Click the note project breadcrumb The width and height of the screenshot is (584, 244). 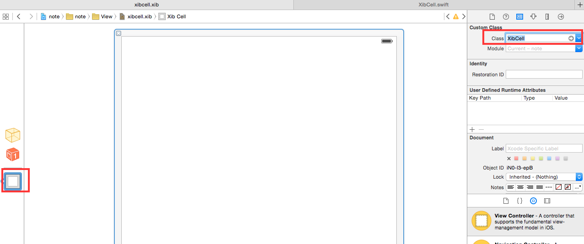point(50,16)
